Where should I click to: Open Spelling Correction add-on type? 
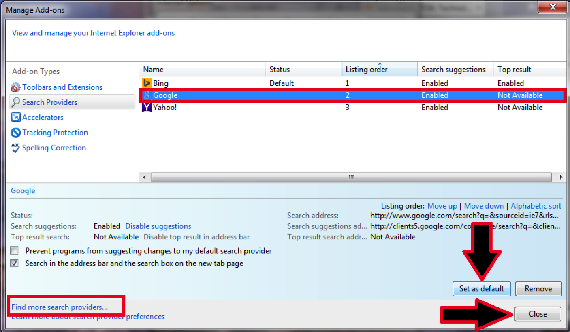click(54, 148)
